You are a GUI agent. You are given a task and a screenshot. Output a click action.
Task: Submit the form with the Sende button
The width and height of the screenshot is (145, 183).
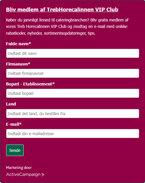[15, 150]
